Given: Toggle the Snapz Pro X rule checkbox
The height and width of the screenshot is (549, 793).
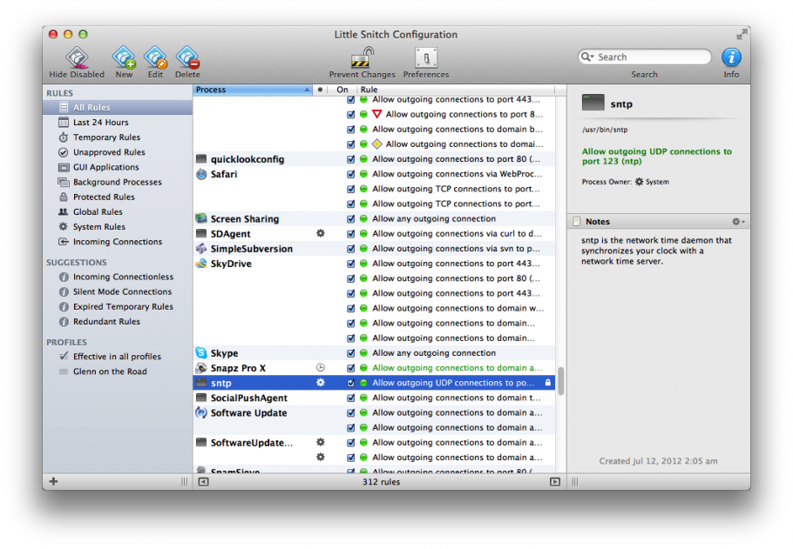Looking at the screenshot, I should click(x=350, y=368).
